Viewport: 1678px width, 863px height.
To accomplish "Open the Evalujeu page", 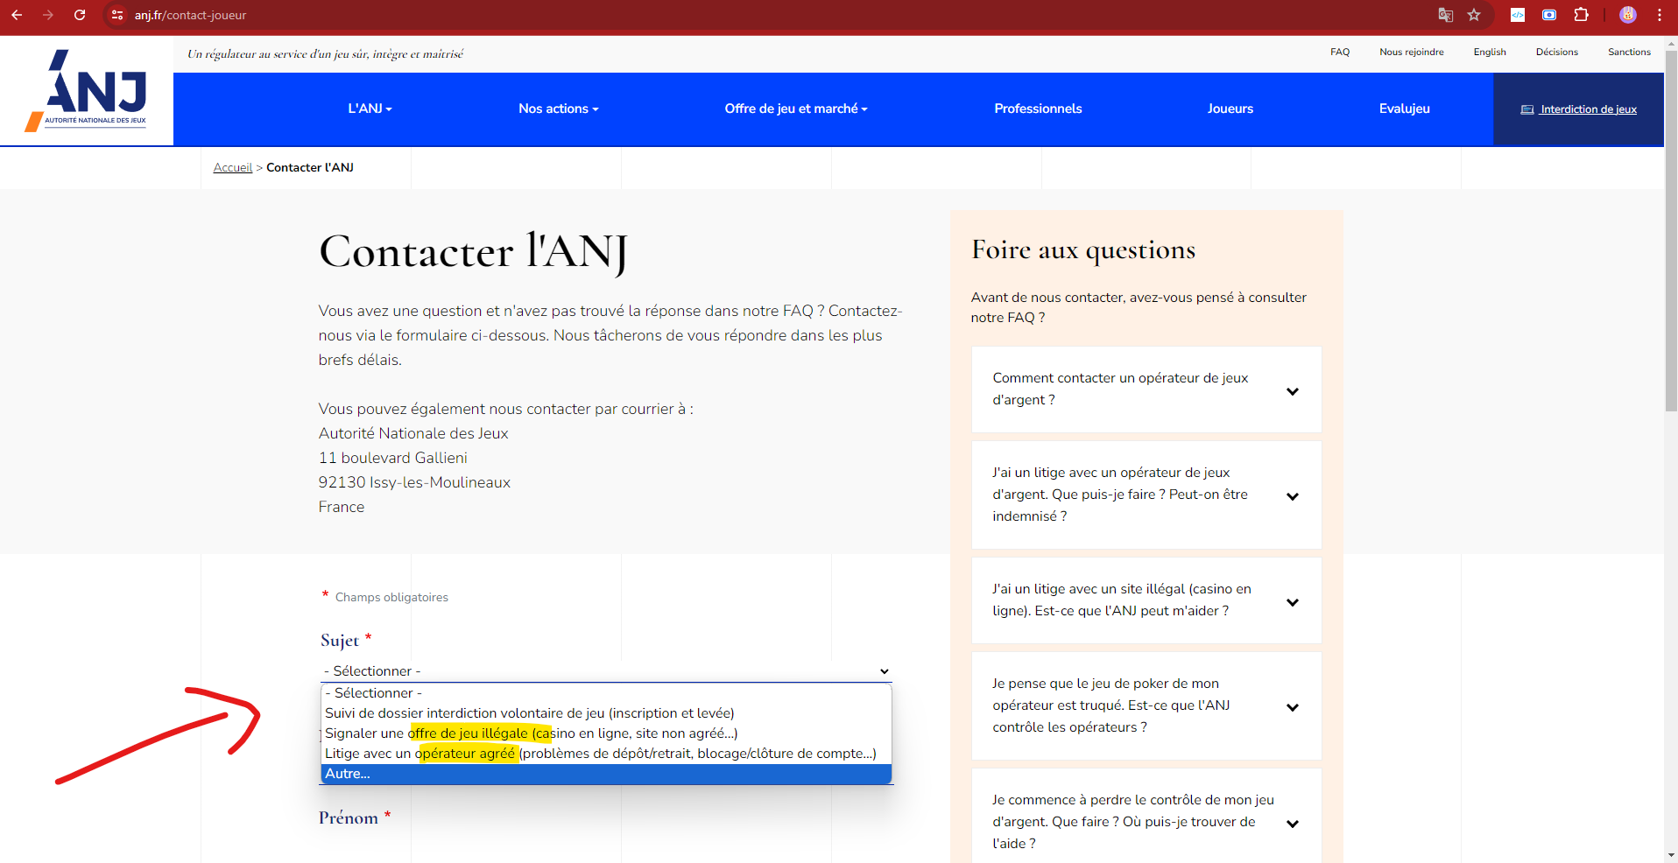I will [x=1404, y=109].
